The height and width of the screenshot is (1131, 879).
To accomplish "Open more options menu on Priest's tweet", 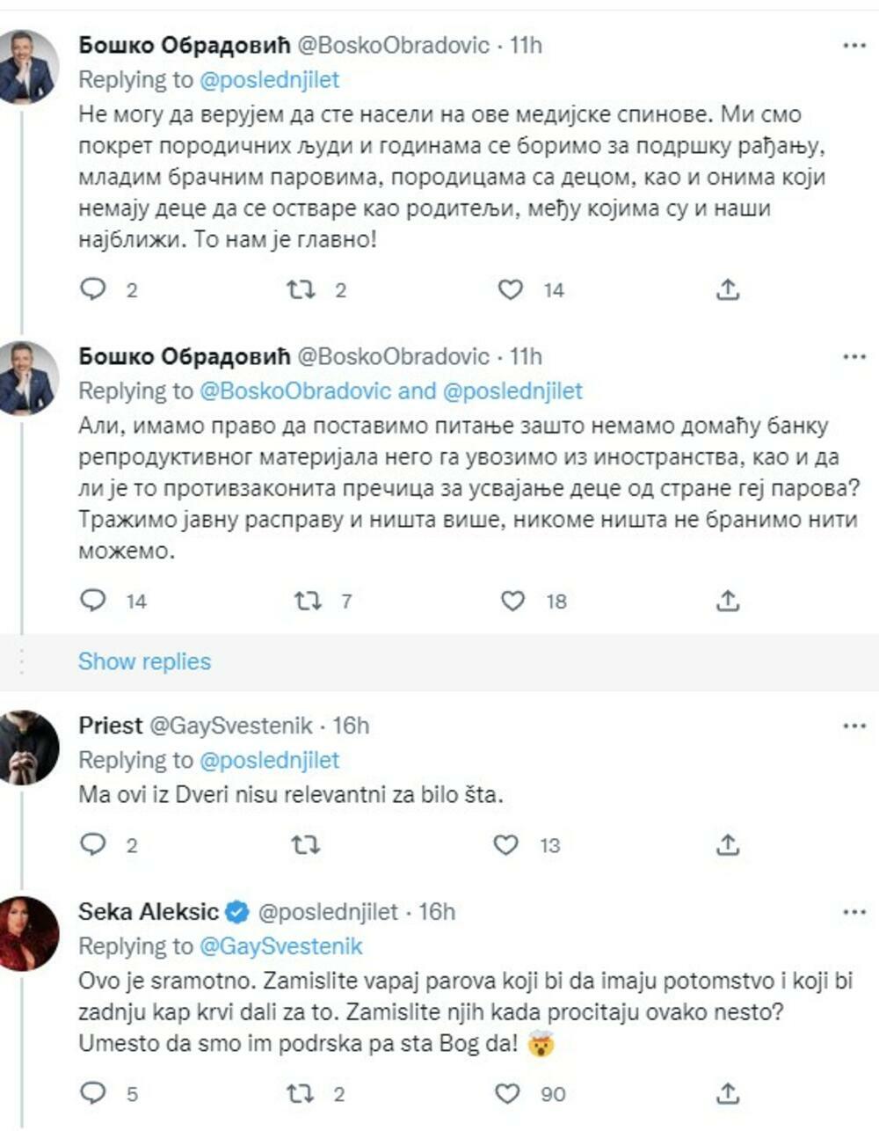I will coord(854,726).
